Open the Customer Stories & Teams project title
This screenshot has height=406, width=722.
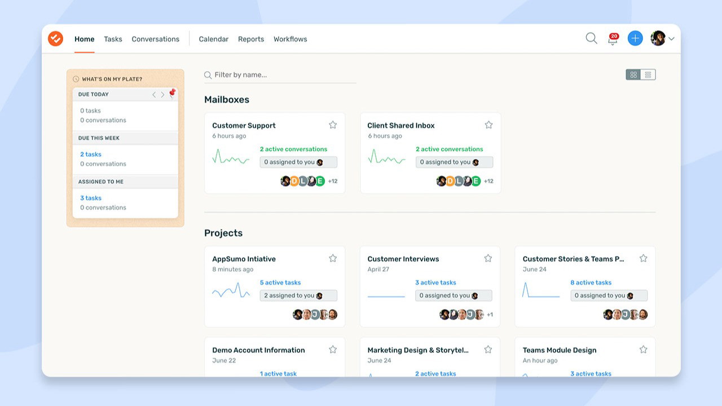pos(574,259)
